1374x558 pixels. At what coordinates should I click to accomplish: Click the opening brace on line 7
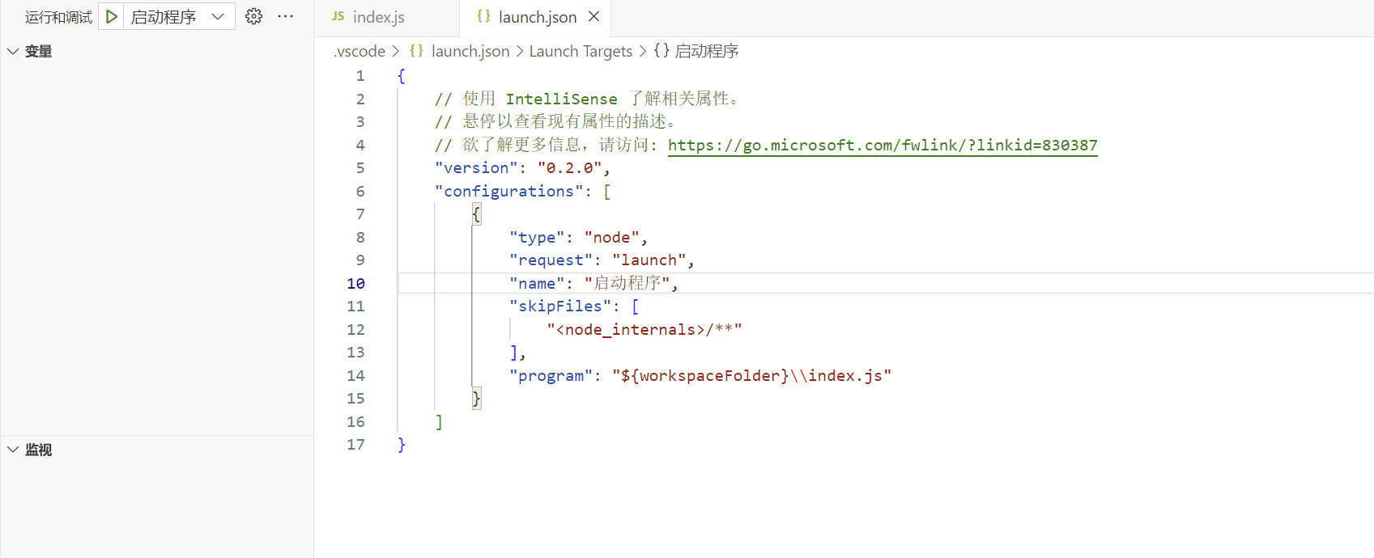point(476,214)
